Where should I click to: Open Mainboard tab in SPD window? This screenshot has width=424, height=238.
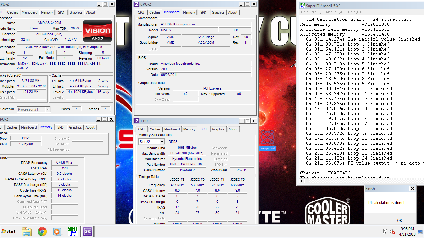pos(172,129)
